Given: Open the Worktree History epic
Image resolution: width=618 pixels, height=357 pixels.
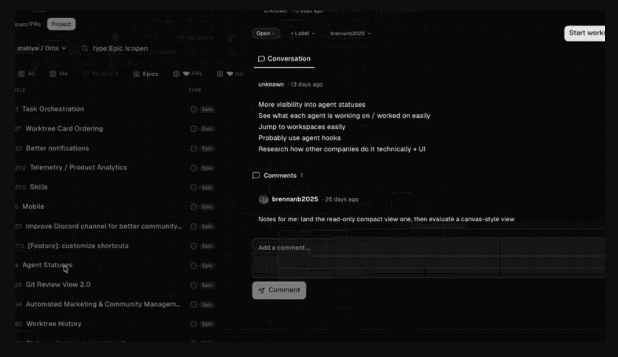Looking at the screenshot, I should (x=53, y=324).
